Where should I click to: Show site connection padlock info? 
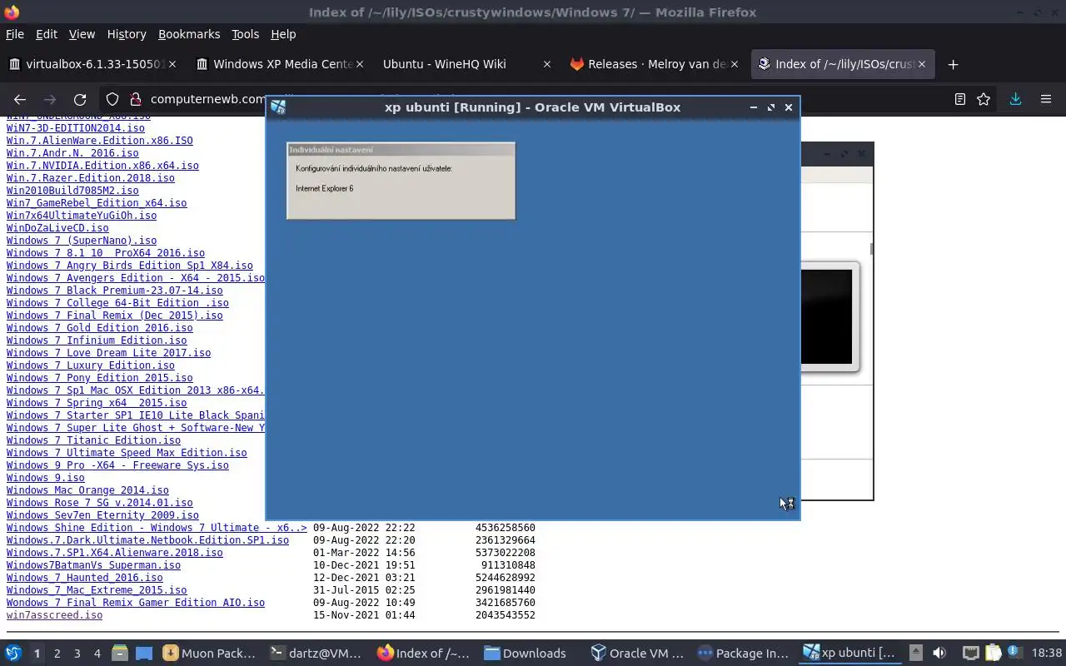coord(135,99)
